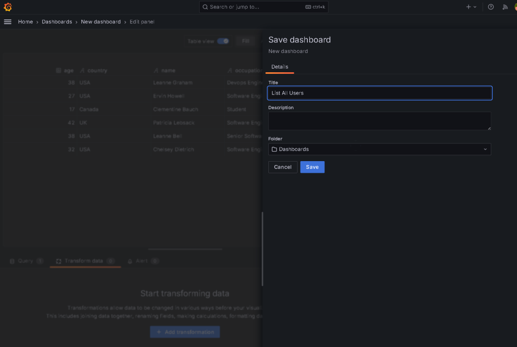The width and height of the screenshot is (517, 347).
Task: Open the hamburger navigation menu
Action: (8, 22)
